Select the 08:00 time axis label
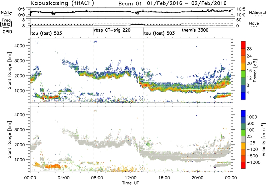 [x=97, y=178]
